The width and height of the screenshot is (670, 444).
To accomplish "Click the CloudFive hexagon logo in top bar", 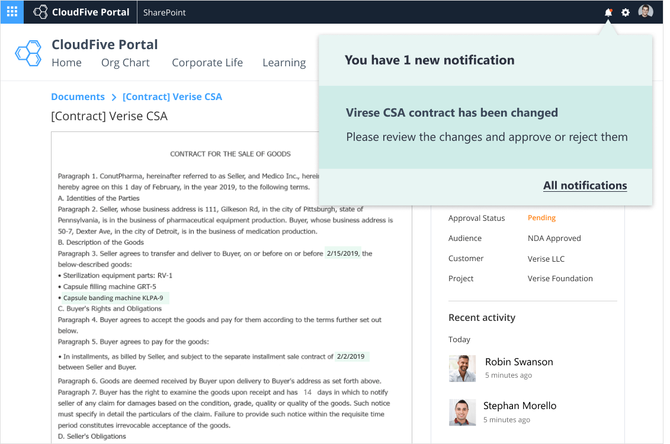I will (40, 12).
